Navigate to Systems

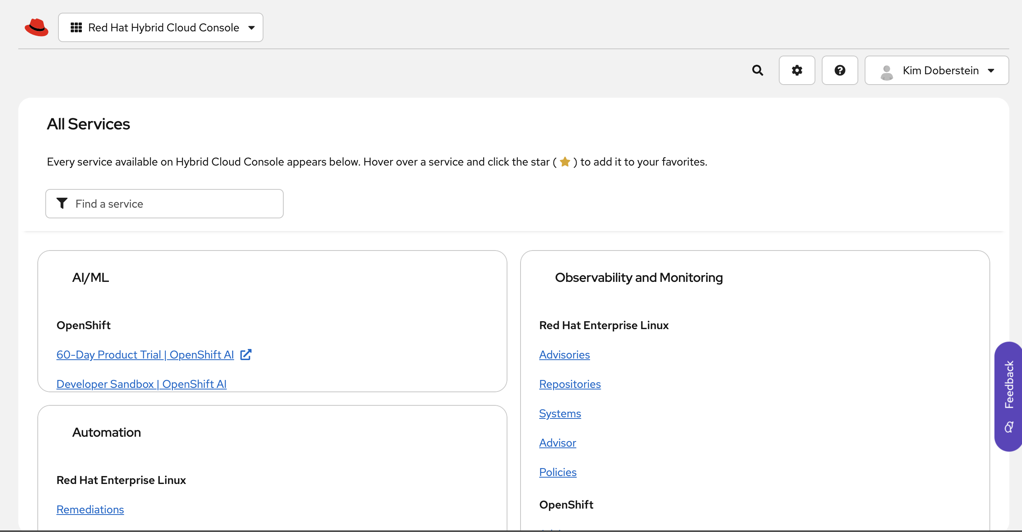pyautogui.click(x=560, y=413)
